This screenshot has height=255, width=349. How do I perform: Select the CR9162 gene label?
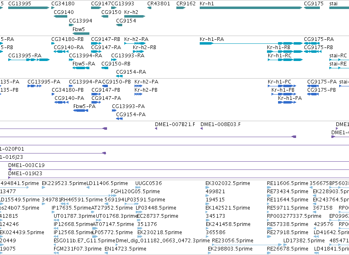[186, 4]
